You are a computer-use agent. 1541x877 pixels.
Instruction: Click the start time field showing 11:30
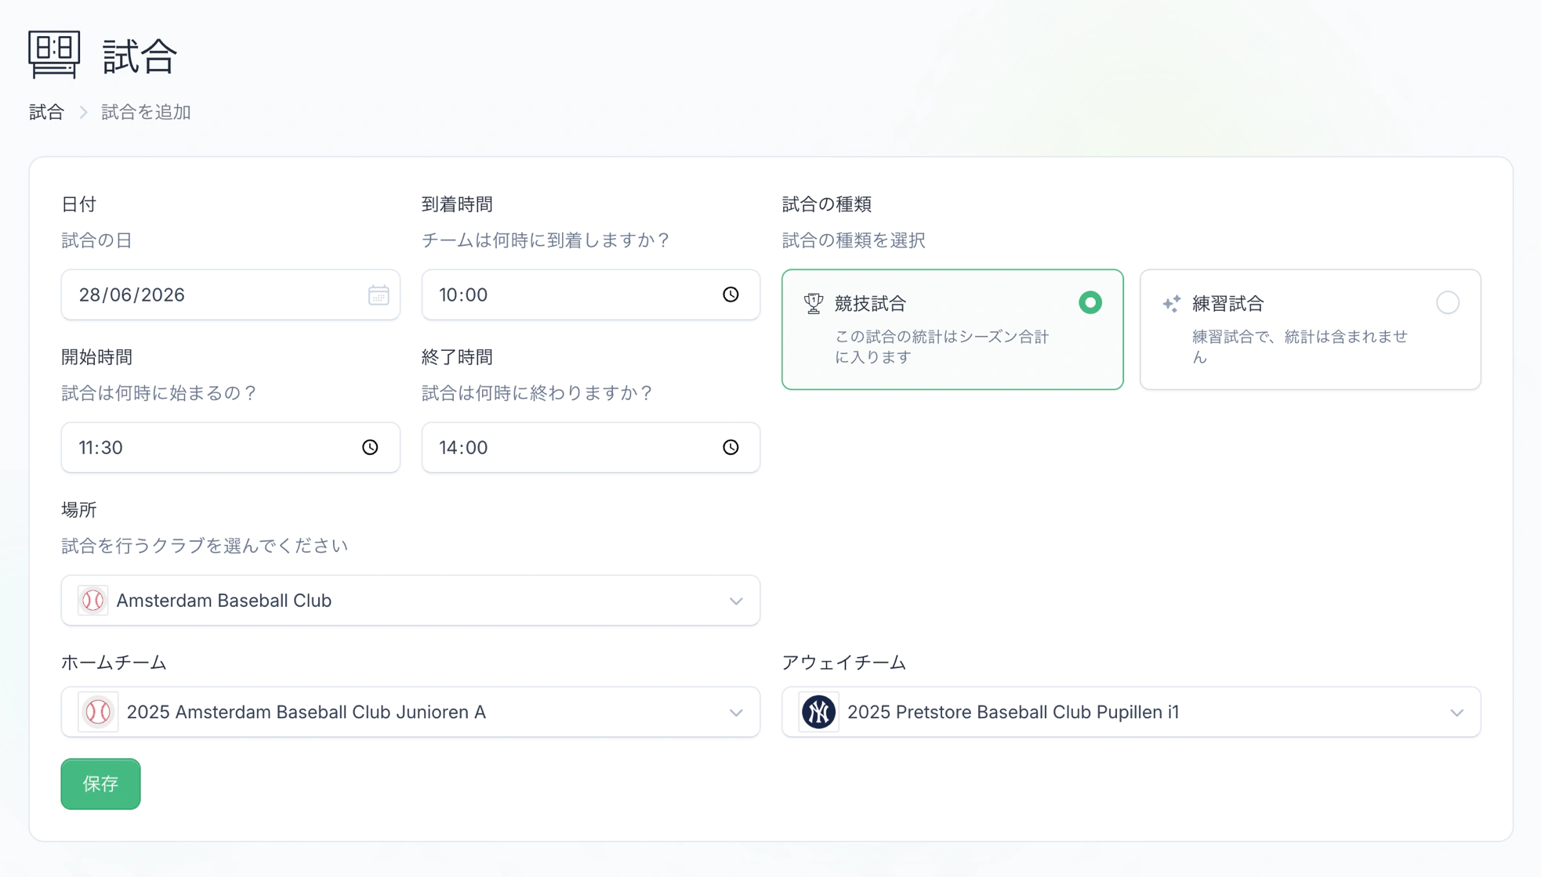tap(230, 447)
